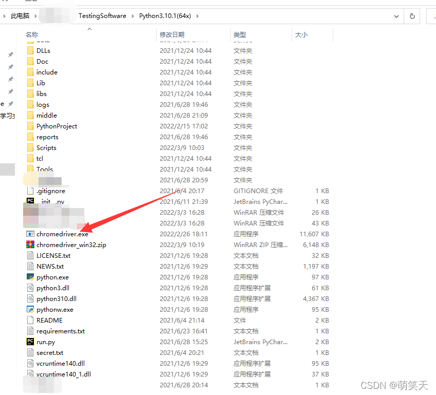Click the WinRAR ZIP 压缩 type cell
Image resolution: width=436 pixels, height=395 pixels.
260,245
